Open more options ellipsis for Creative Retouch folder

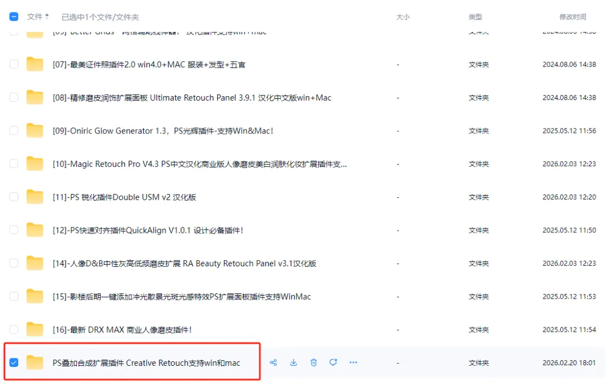tap(353, 362)
